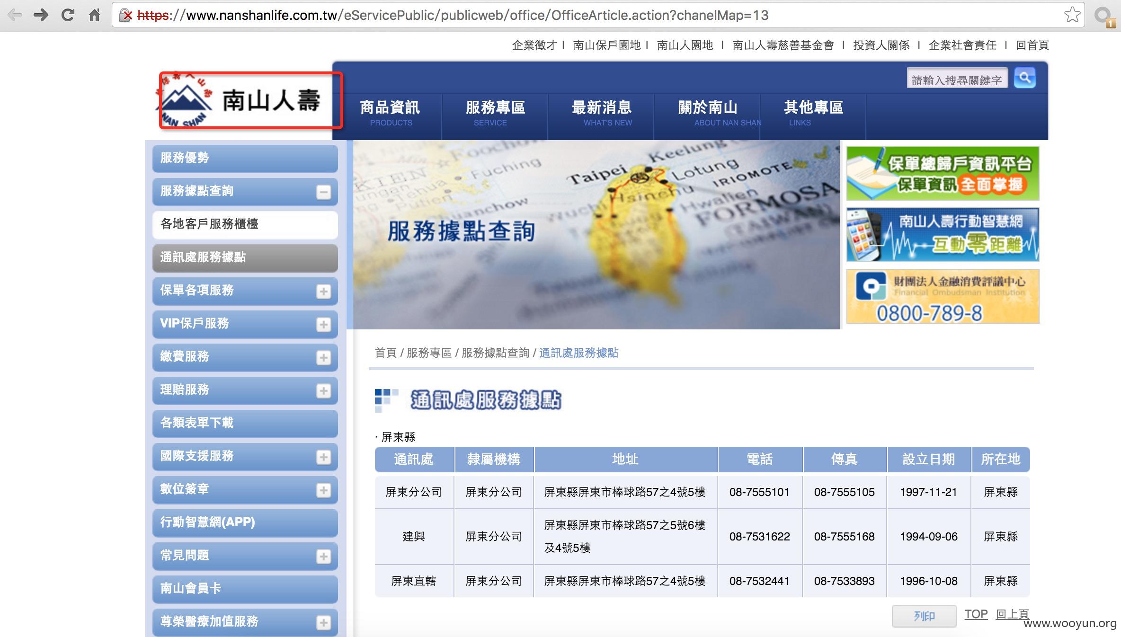Click phone number 08-7531622
This screenshot has width=1121, height=637.
pyautogui.click(x=759, y=537)
